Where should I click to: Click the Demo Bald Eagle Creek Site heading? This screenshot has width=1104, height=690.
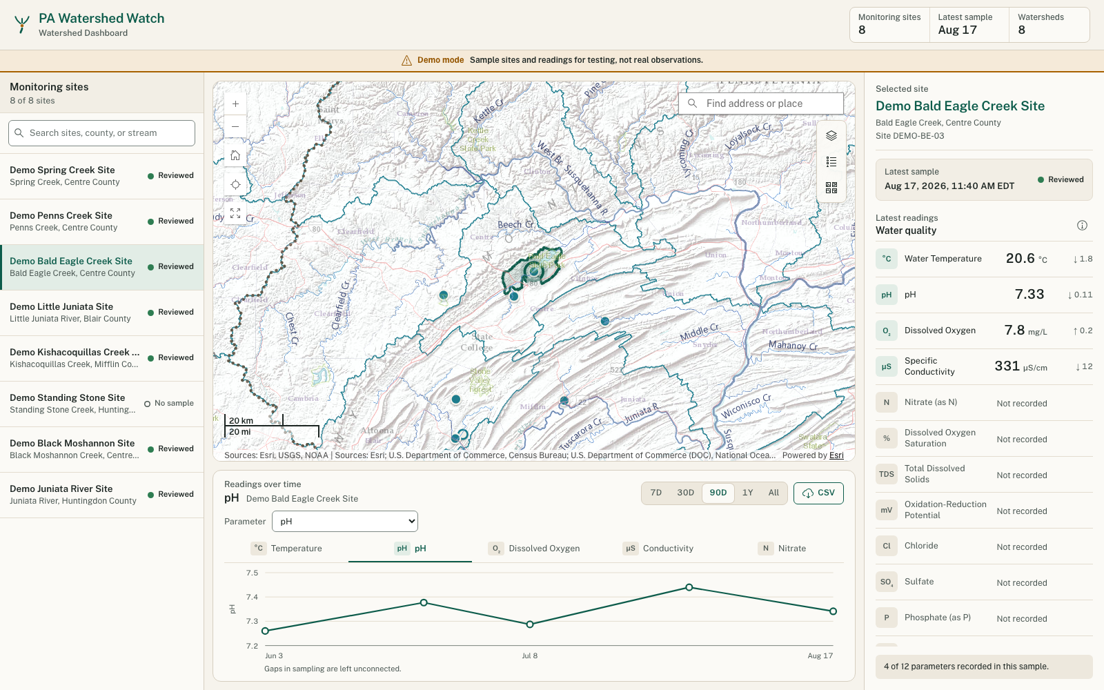(x=960, y=106)
